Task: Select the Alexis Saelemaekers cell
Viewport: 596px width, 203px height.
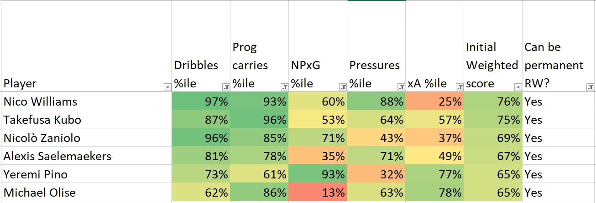Action: click(86, 156)
